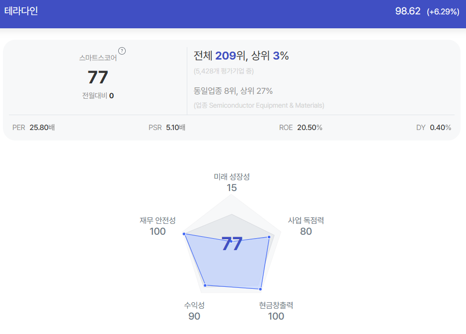Screen dimensions: 466x334
Task: Click the PSR 5.10배 metric
Action: tap(167, 128)
